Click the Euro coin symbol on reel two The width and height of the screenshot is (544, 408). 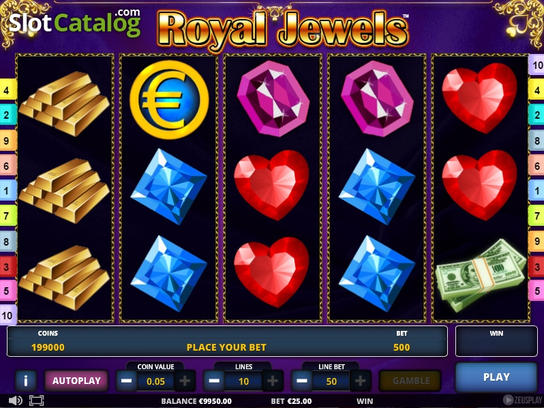pyautogui.click(x=169, y=100)
